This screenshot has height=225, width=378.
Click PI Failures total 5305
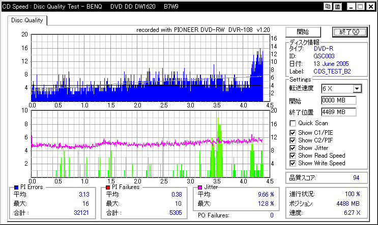point(176,213)
